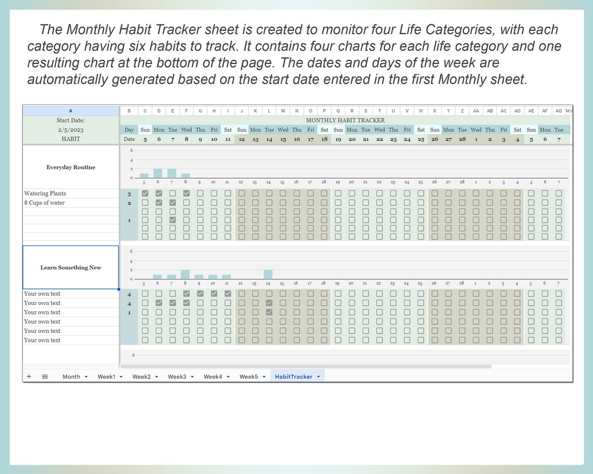Open the all-sheets list via the hamburger icon
593x474 pixels.
tap(45, 376)
